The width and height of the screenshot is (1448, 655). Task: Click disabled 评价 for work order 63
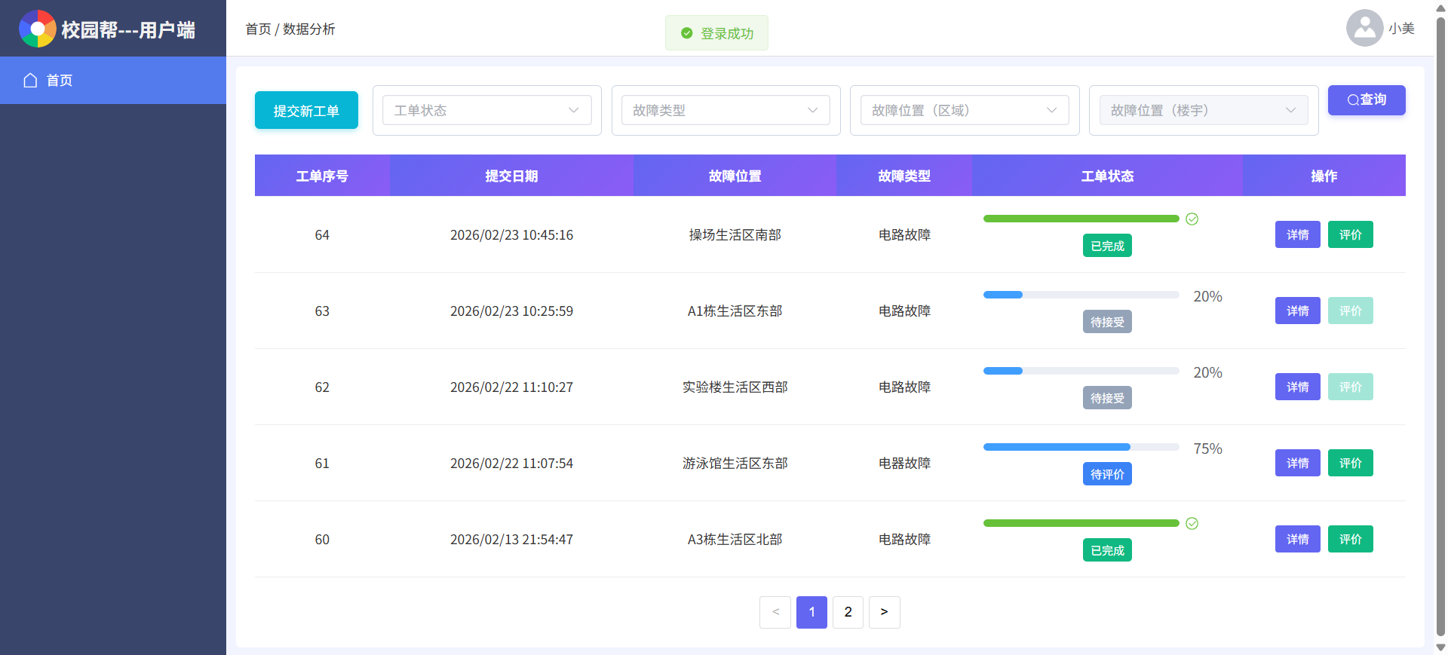pos(1351,311)
